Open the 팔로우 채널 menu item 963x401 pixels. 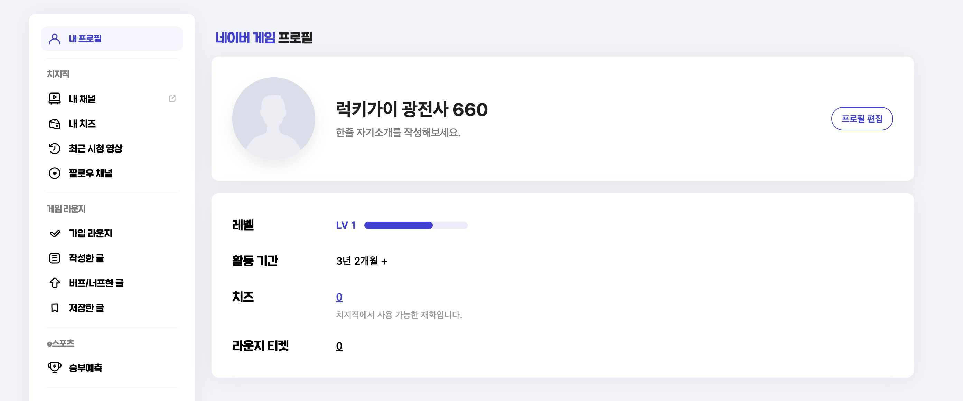tap(91, 173)
